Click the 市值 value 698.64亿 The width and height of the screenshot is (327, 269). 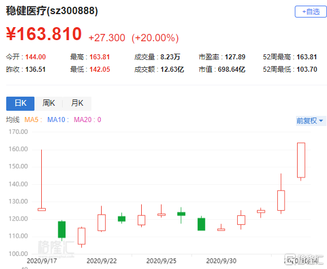pyautogui.click(x=232, y=70)
